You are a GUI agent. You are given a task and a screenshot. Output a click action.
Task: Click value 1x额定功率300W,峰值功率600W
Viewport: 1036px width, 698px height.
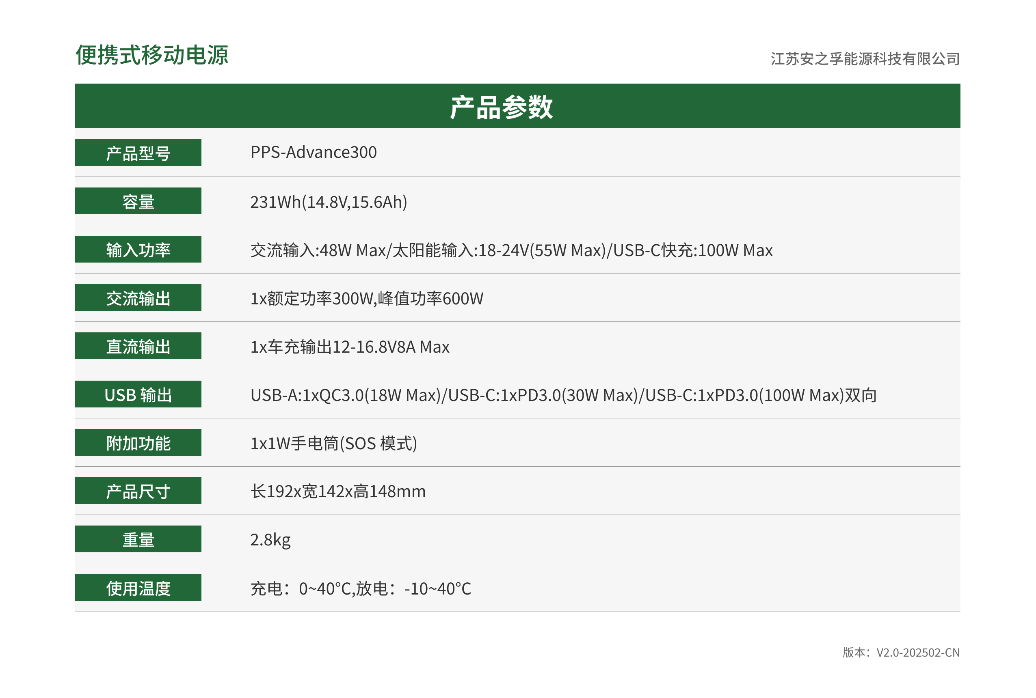point(367,299)
